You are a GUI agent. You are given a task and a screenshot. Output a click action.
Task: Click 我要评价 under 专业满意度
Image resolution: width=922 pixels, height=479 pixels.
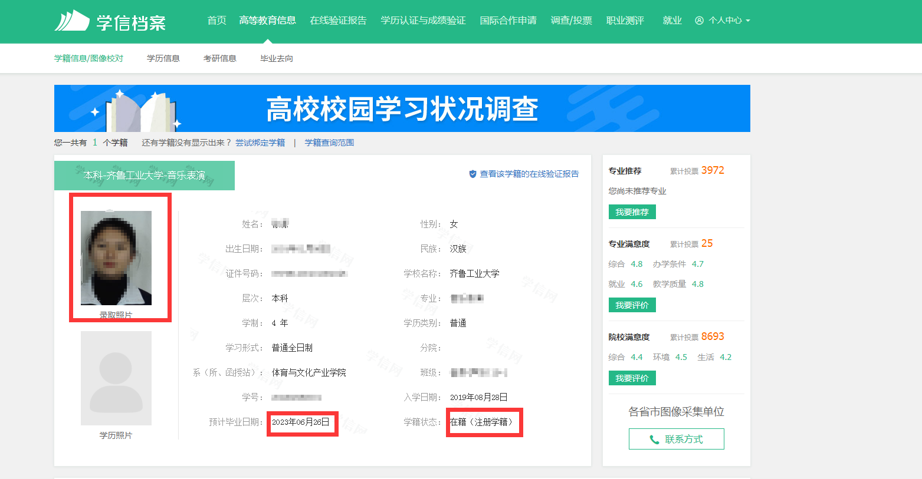tap(632, 305)
